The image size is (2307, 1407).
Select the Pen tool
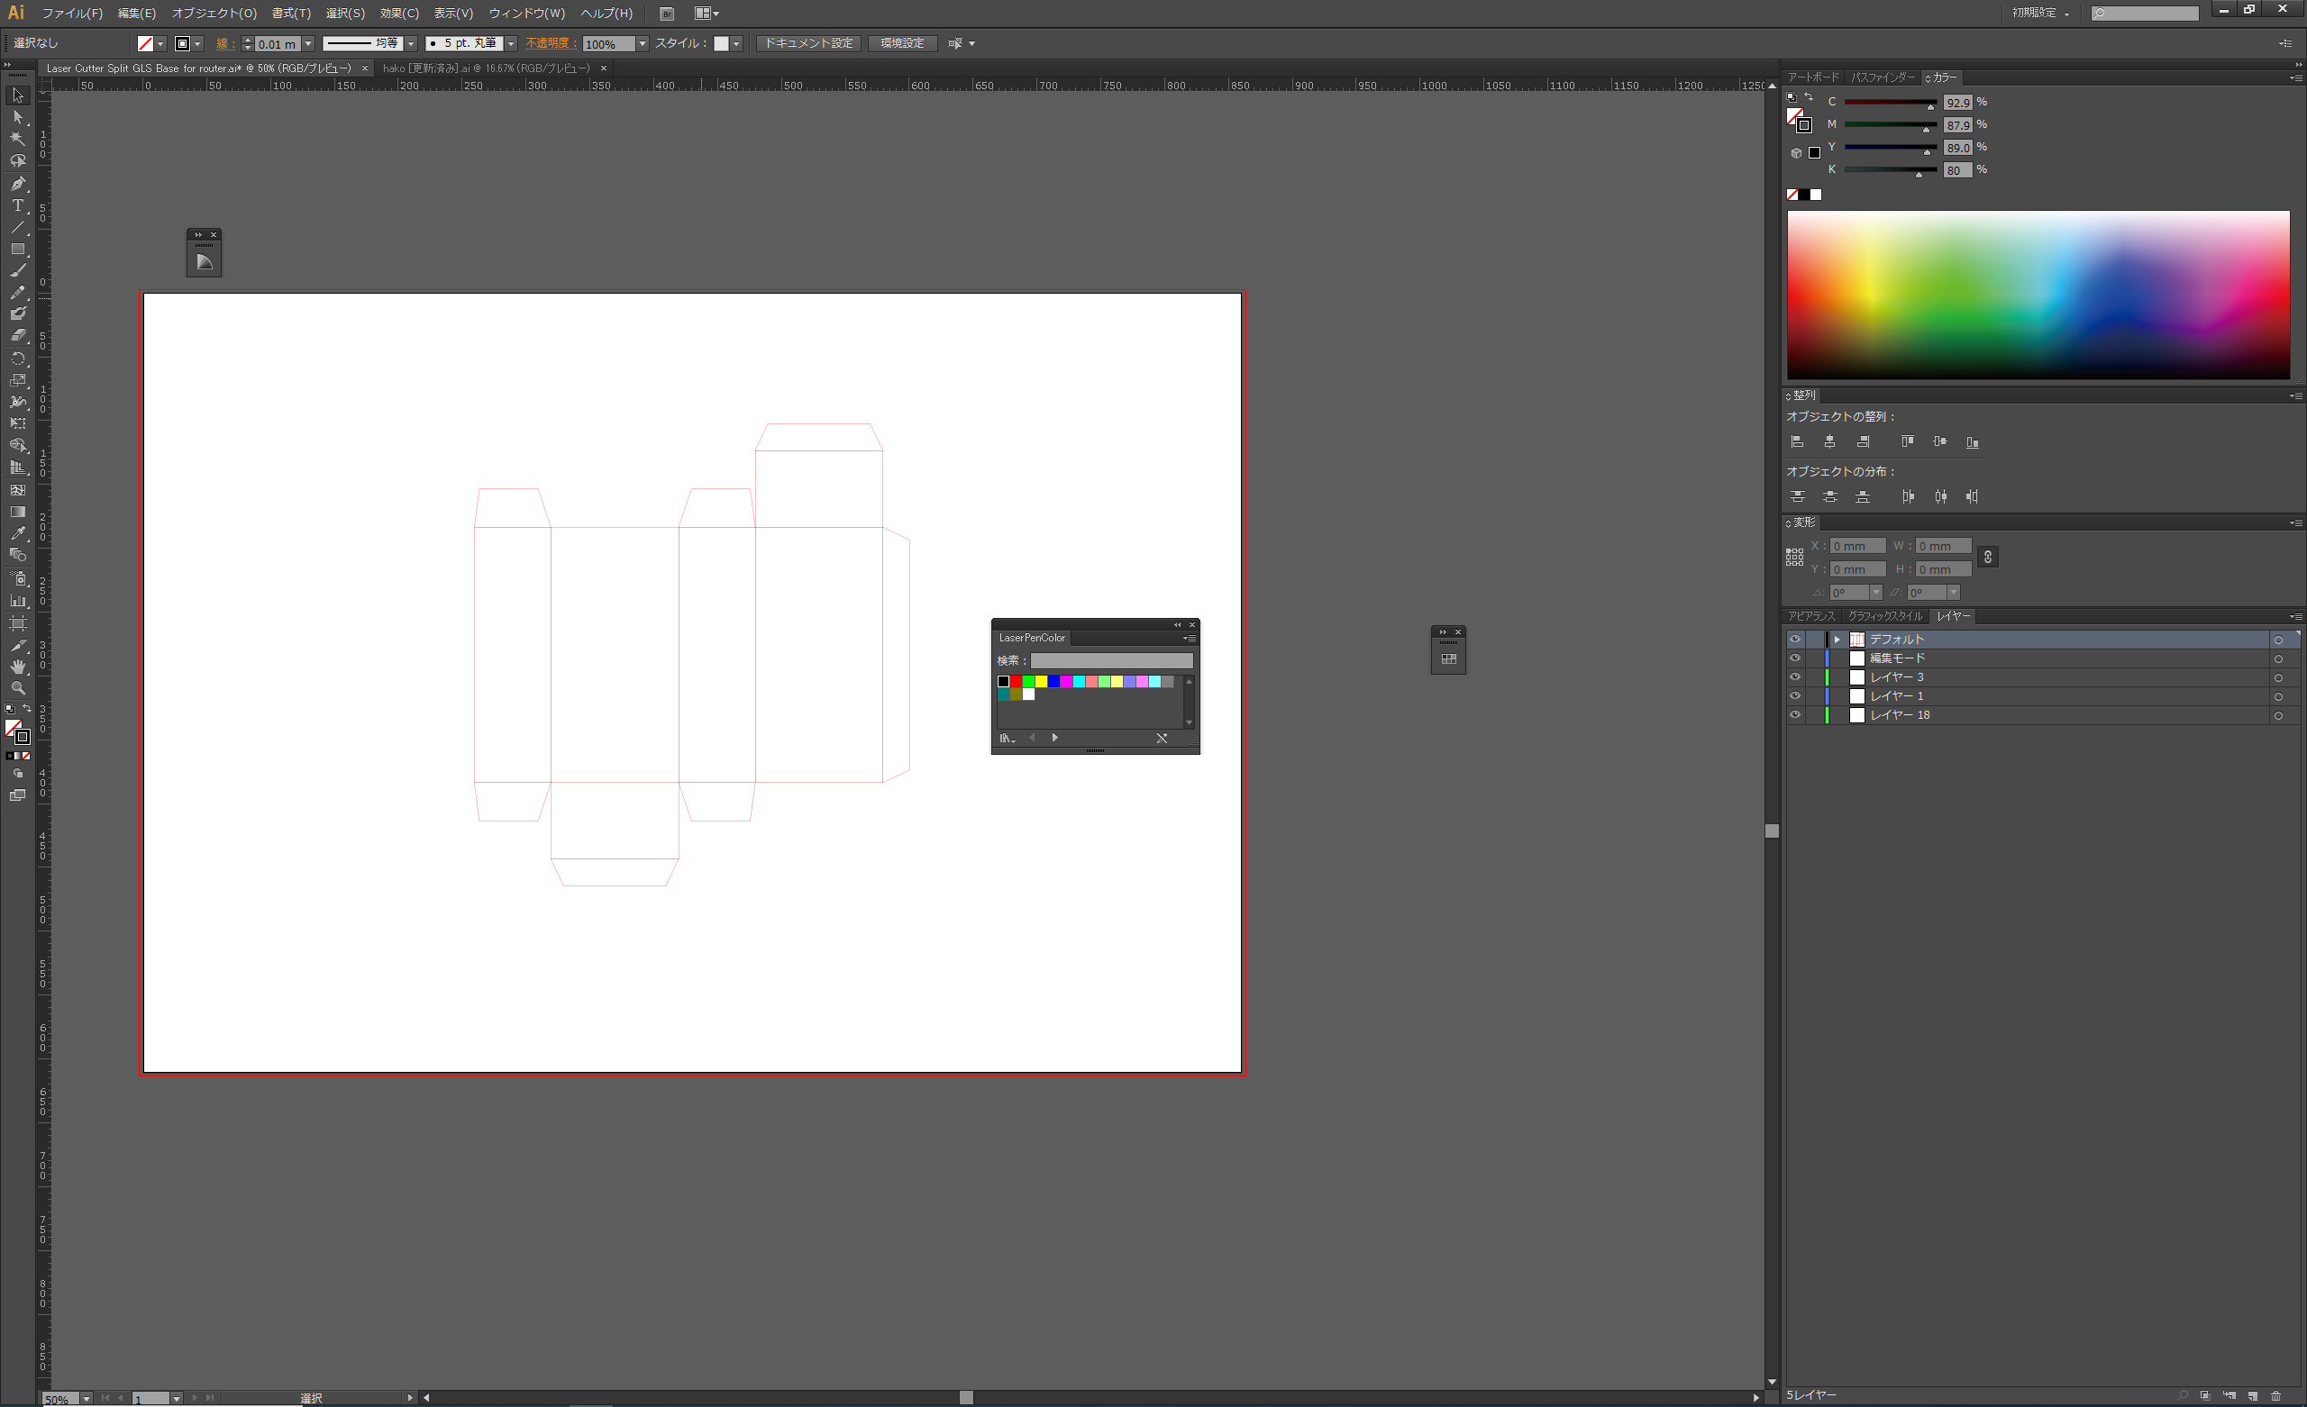[x=18, y=184]
